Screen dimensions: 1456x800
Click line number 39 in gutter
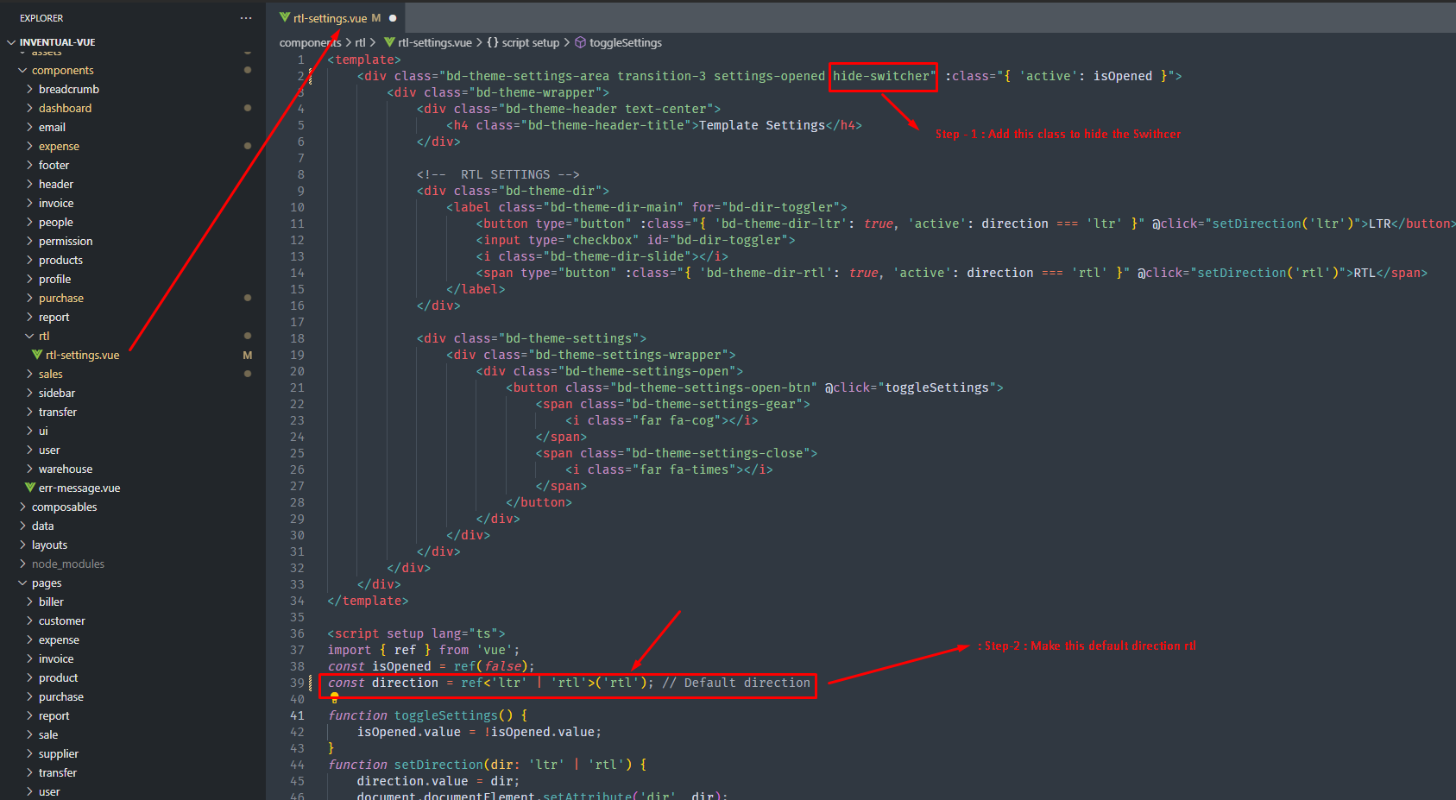point(297,683)
